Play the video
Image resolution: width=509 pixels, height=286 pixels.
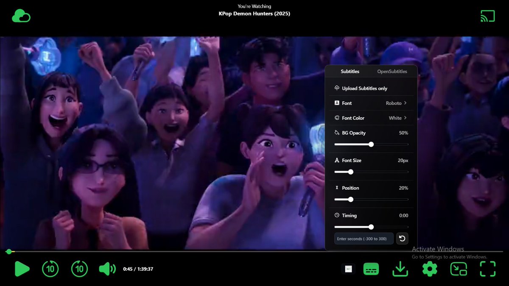pos(22,269)
